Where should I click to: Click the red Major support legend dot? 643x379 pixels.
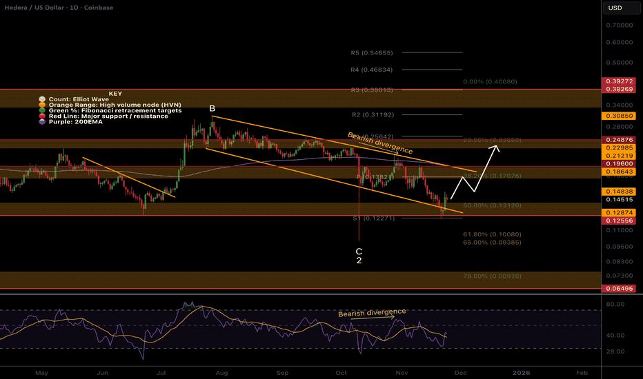[x=43, y=116]
